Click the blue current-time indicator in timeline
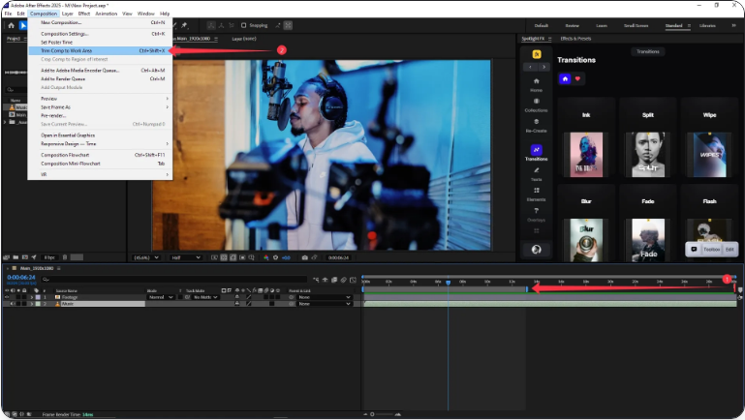The height and width of the screenshot is (420, 745). point(448,282)
